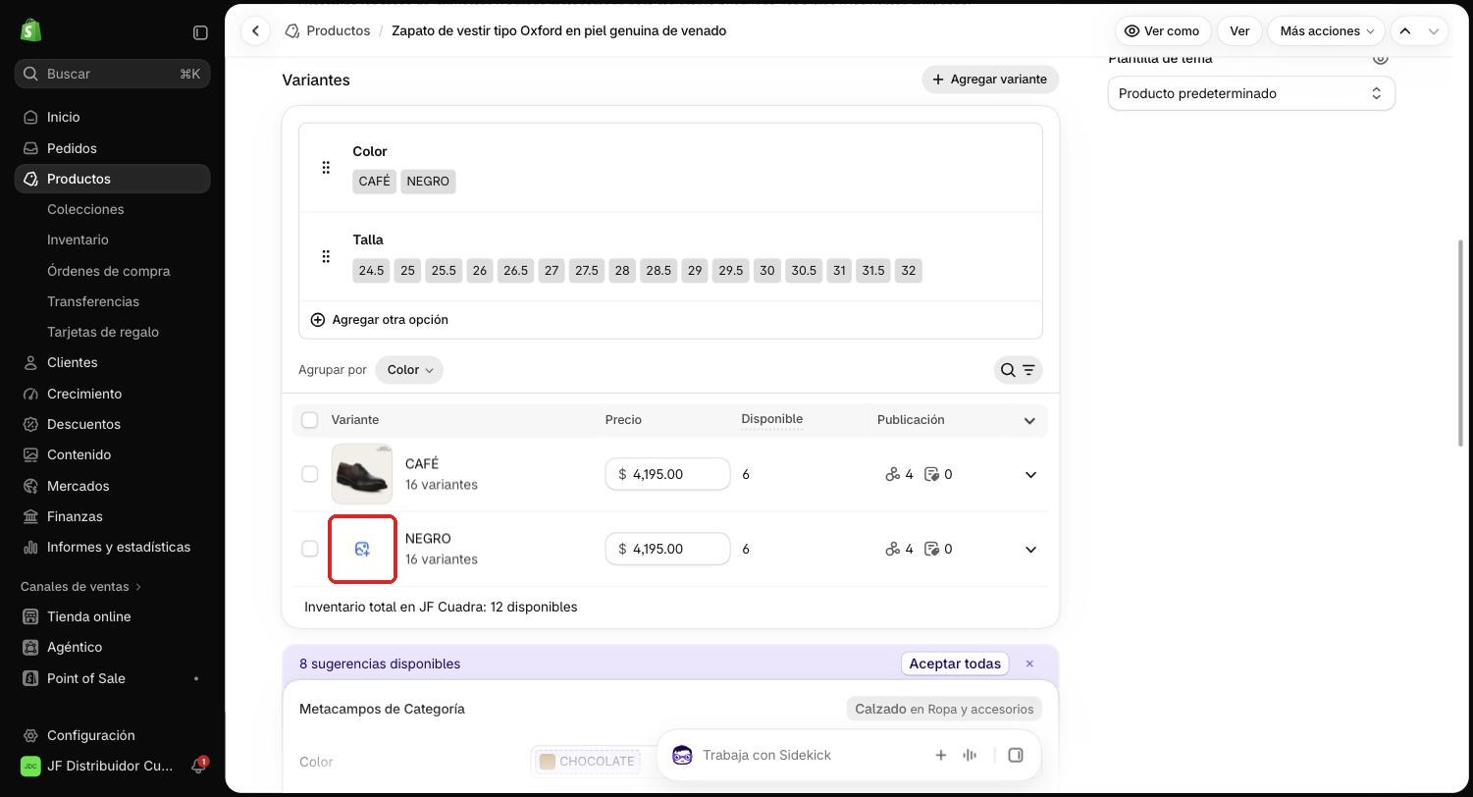Collapse the sidebar with the panel icon
1473x797 pixels.
tap(200, 32)
